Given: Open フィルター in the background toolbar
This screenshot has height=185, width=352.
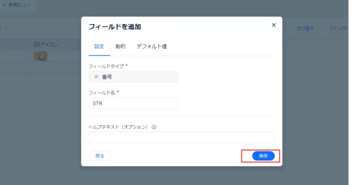Looking at the screenshot, I should (339, 28).
